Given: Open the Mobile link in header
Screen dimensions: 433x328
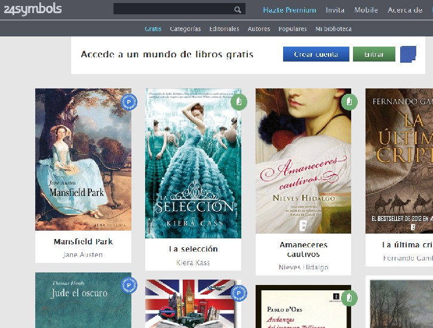Looking at the screenshot, I should click(x=366, y=10).
